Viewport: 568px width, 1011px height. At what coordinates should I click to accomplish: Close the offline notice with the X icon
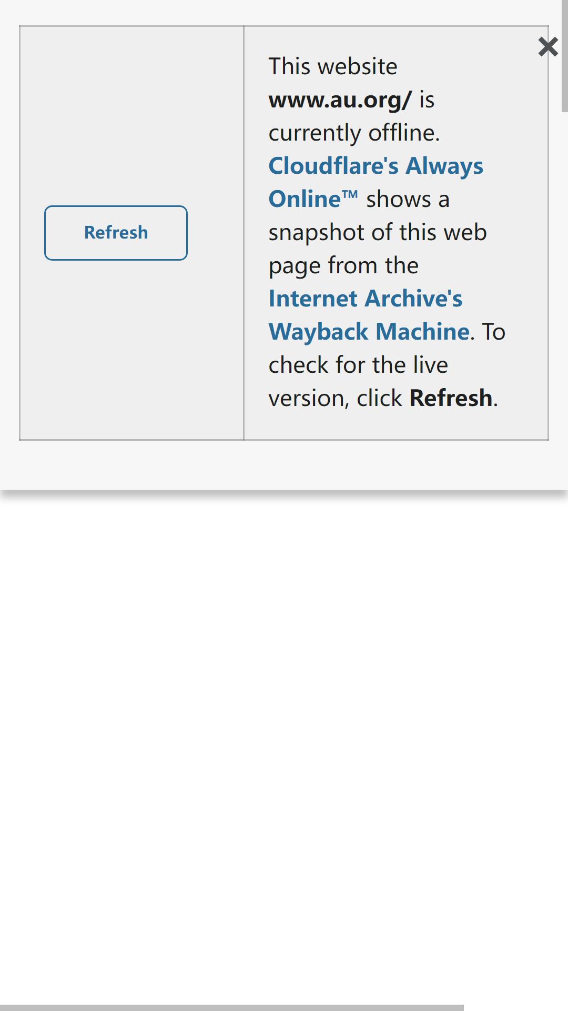[x=548, y=47]
